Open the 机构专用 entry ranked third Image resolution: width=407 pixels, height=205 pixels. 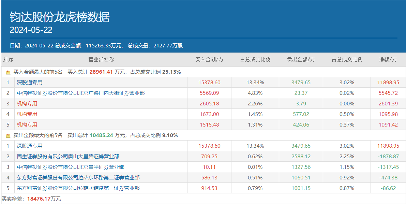(27, 103)
